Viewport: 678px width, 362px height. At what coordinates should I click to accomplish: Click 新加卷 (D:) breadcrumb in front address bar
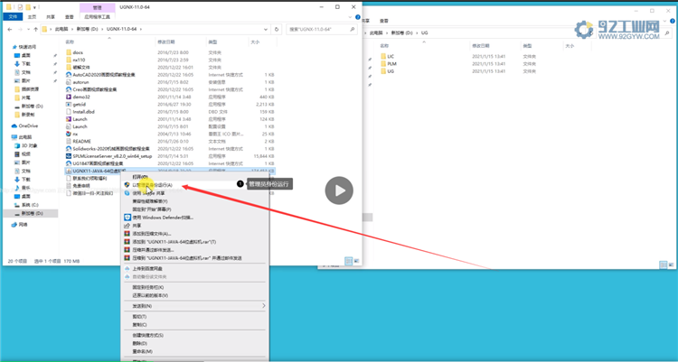[x=87, y=30]
